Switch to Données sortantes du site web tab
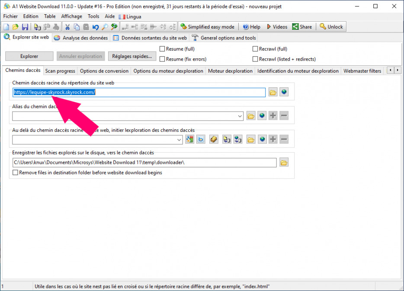 [x=150, y=38]
